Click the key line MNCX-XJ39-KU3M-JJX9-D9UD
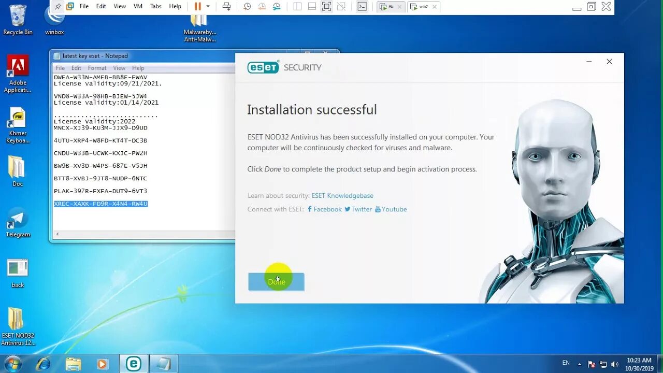This screenshot has height=373, width=663. click(100, 128)
